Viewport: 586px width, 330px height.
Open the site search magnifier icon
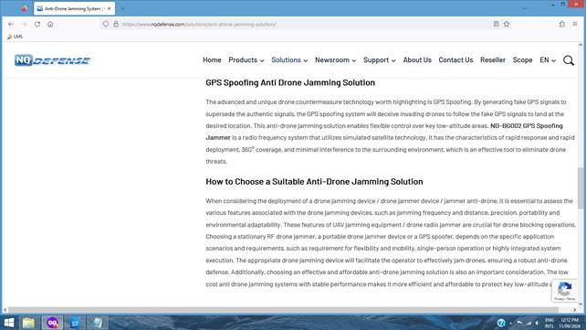pos(569,60)
